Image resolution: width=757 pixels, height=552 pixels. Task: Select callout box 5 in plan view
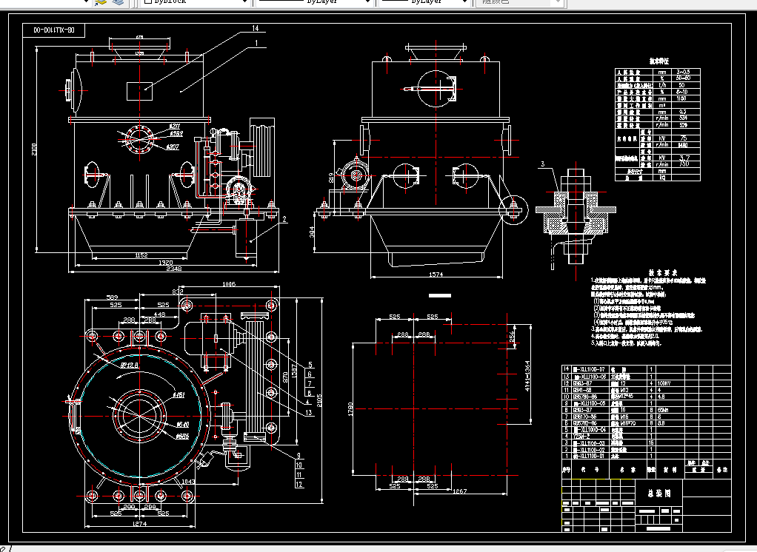click(x=310, y=365)
